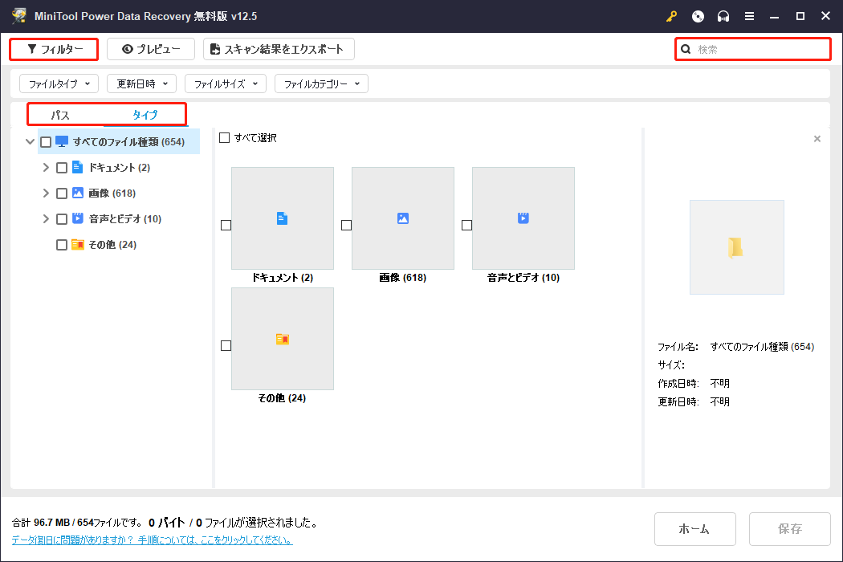Screen dimensions: 843x562
Task: Open the bootable media disc icon
Action: click(698, 16)
